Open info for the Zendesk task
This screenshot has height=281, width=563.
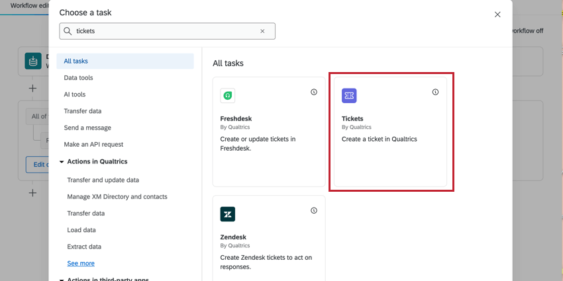tap(314, 211)
